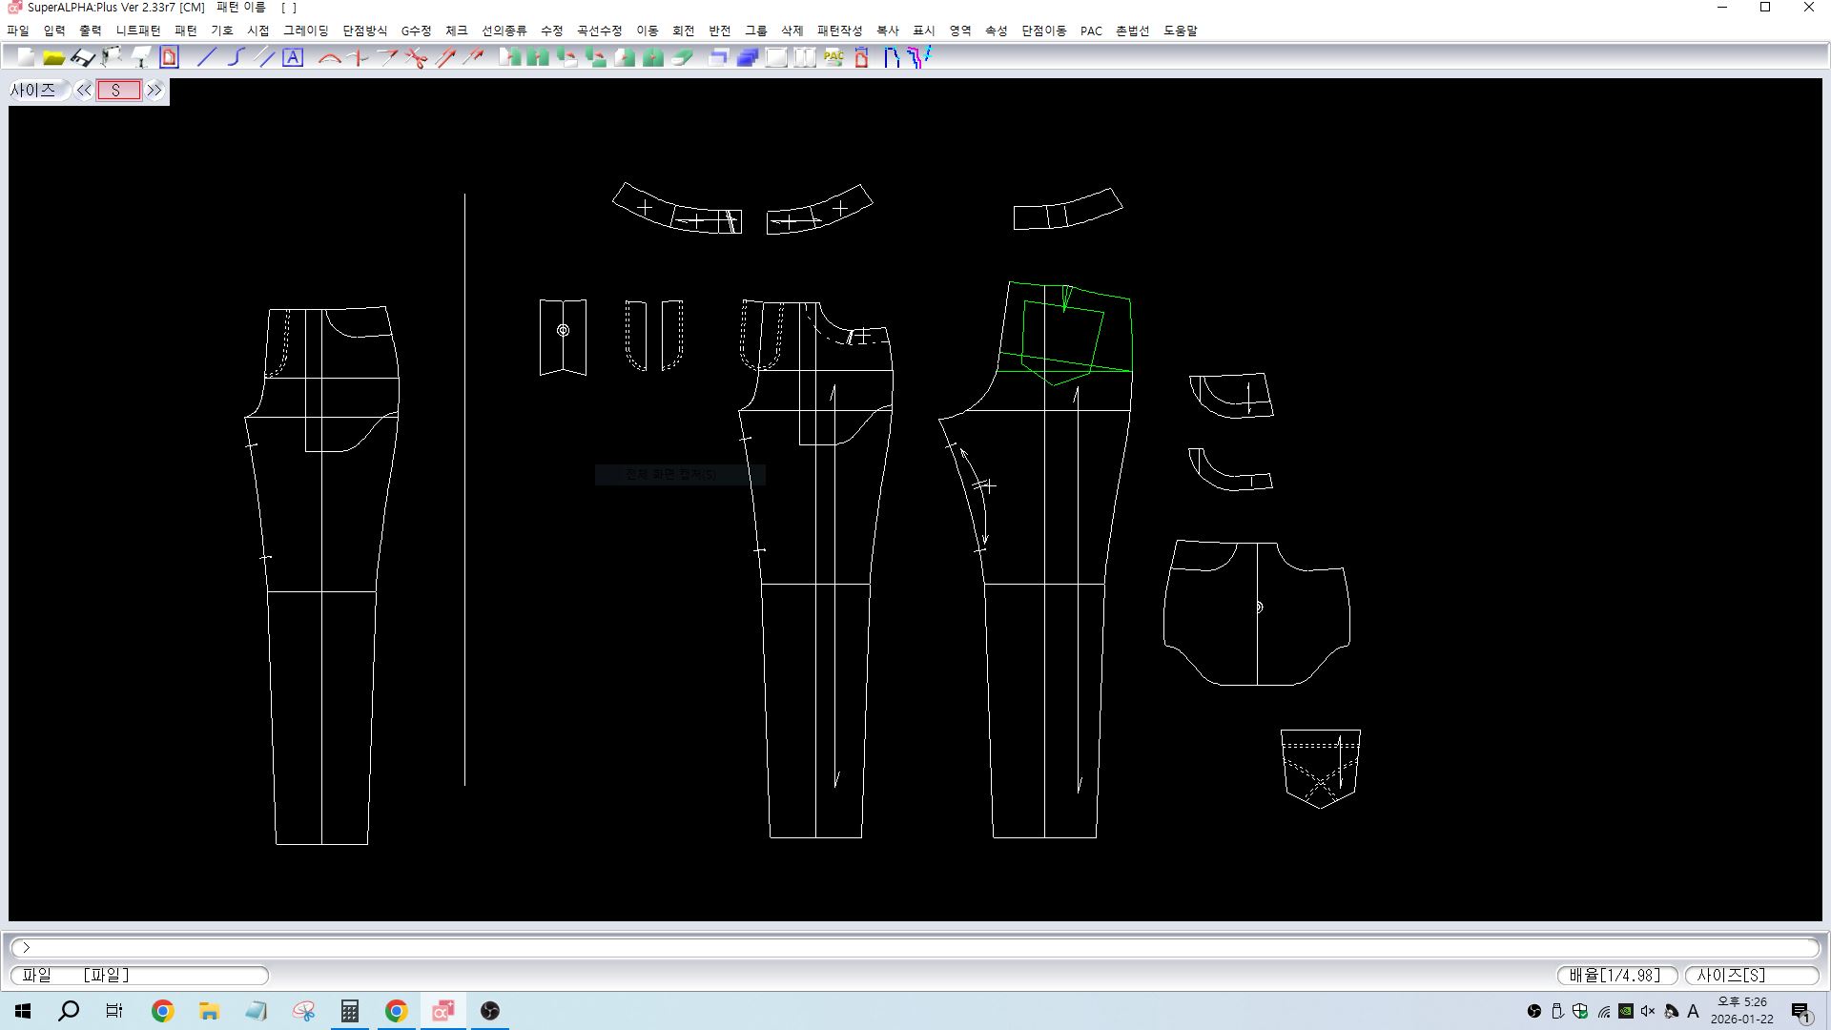This screenshot has width=1831, height=1030.
Task: Open the calculator from the taskbar
Action: [350, 1011]
